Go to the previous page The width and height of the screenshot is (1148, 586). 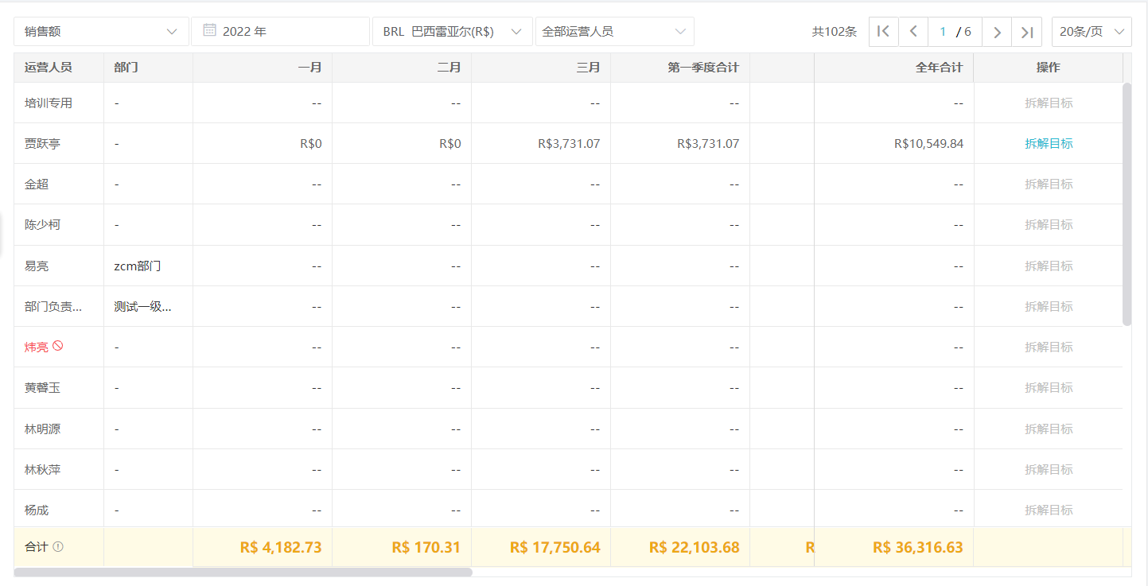coord(913,31)
